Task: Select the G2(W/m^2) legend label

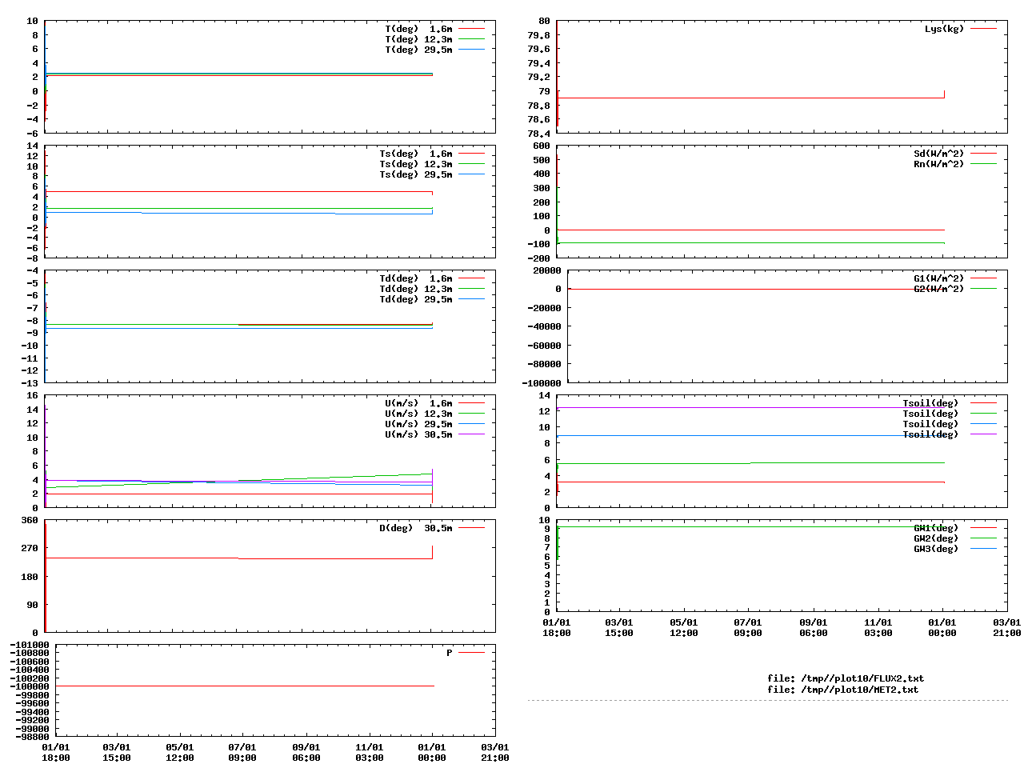Action: coord(939,289)
